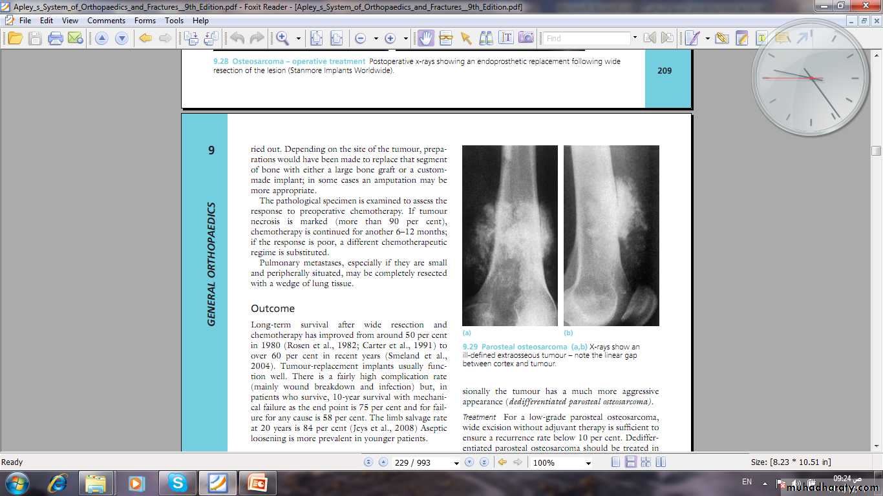Click the status bar next page button
This screenshot has width=883, height=496.
470,462
